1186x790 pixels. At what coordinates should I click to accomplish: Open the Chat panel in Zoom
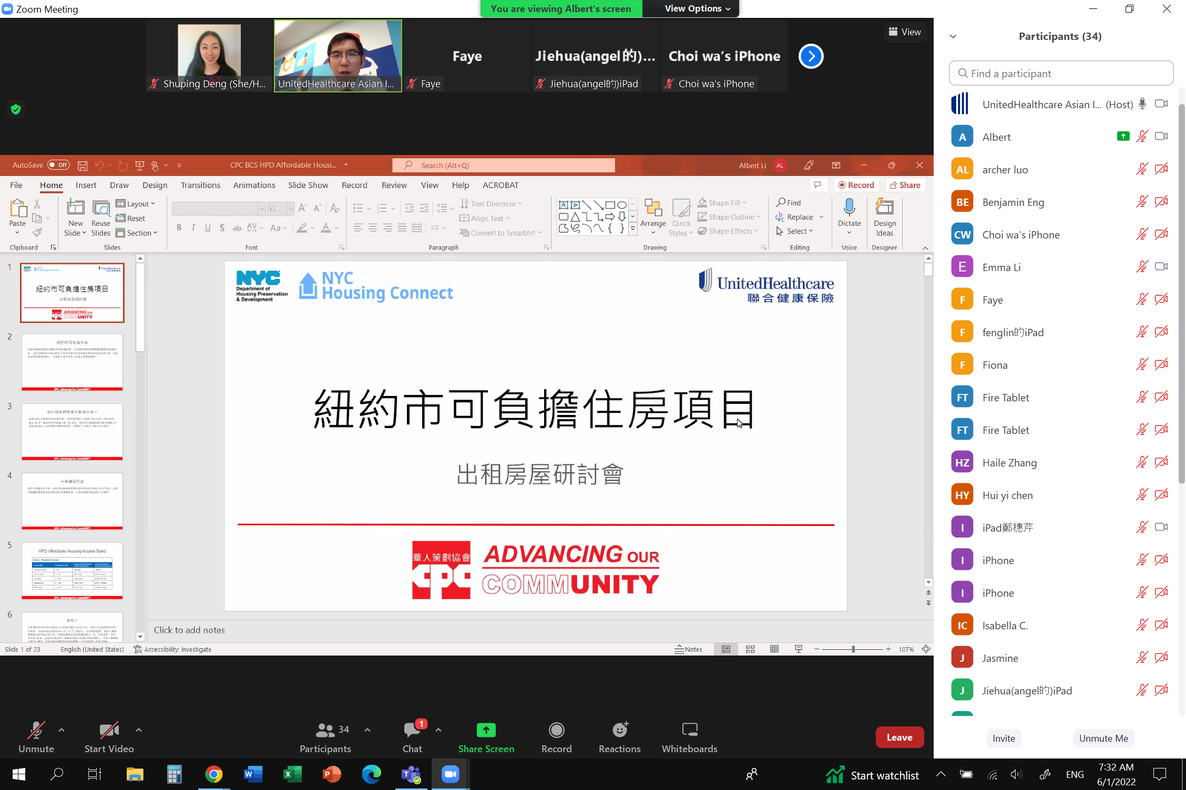pyautogui.click(x=412, y=736)
